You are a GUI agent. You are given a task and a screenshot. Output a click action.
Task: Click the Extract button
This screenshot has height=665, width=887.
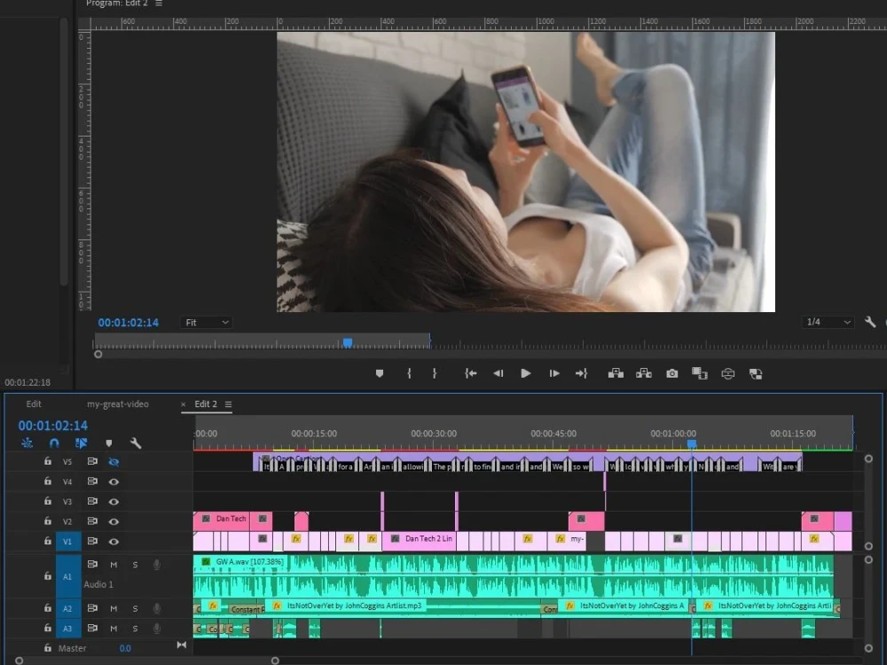(644, 373)
